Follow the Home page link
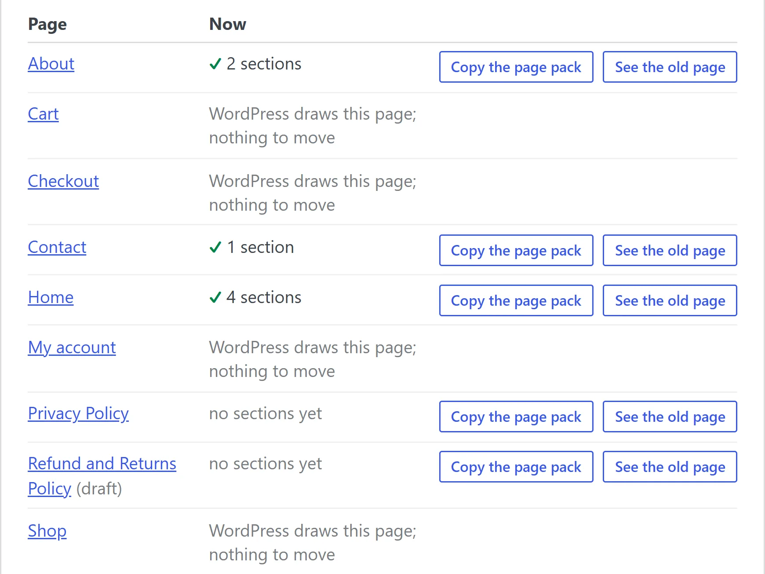 point(51,297)
